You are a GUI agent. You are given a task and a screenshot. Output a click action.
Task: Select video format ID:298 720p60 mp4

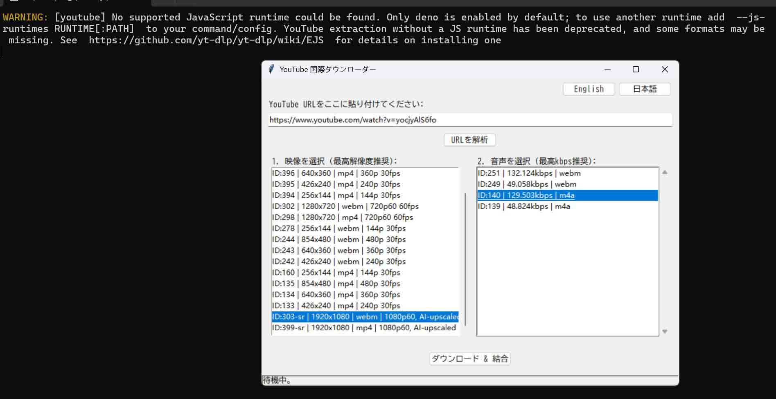[x=343, y=217]
